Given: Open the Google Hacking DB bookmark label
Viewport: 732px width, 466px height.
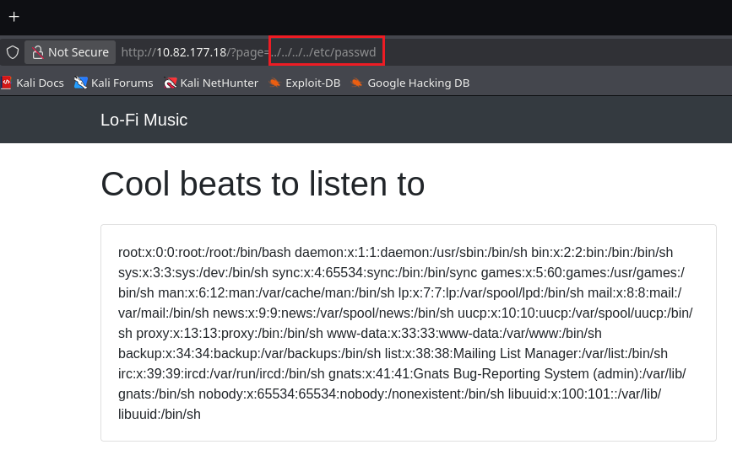Looking at the screenshot, I should click(418, 83).
